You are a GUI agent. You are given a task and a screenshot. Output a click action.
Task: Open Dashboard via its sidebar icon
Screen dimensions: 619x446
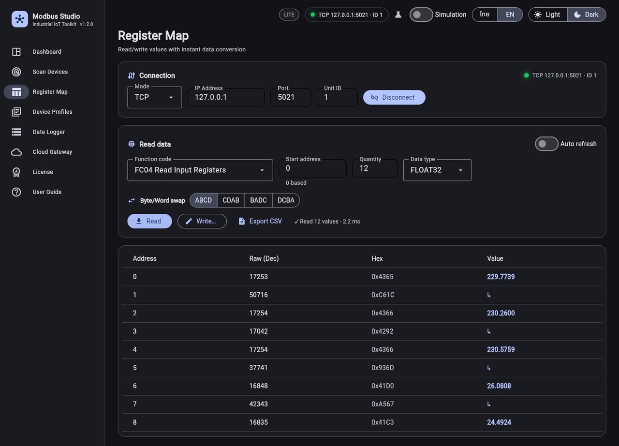tap(16, 52)
